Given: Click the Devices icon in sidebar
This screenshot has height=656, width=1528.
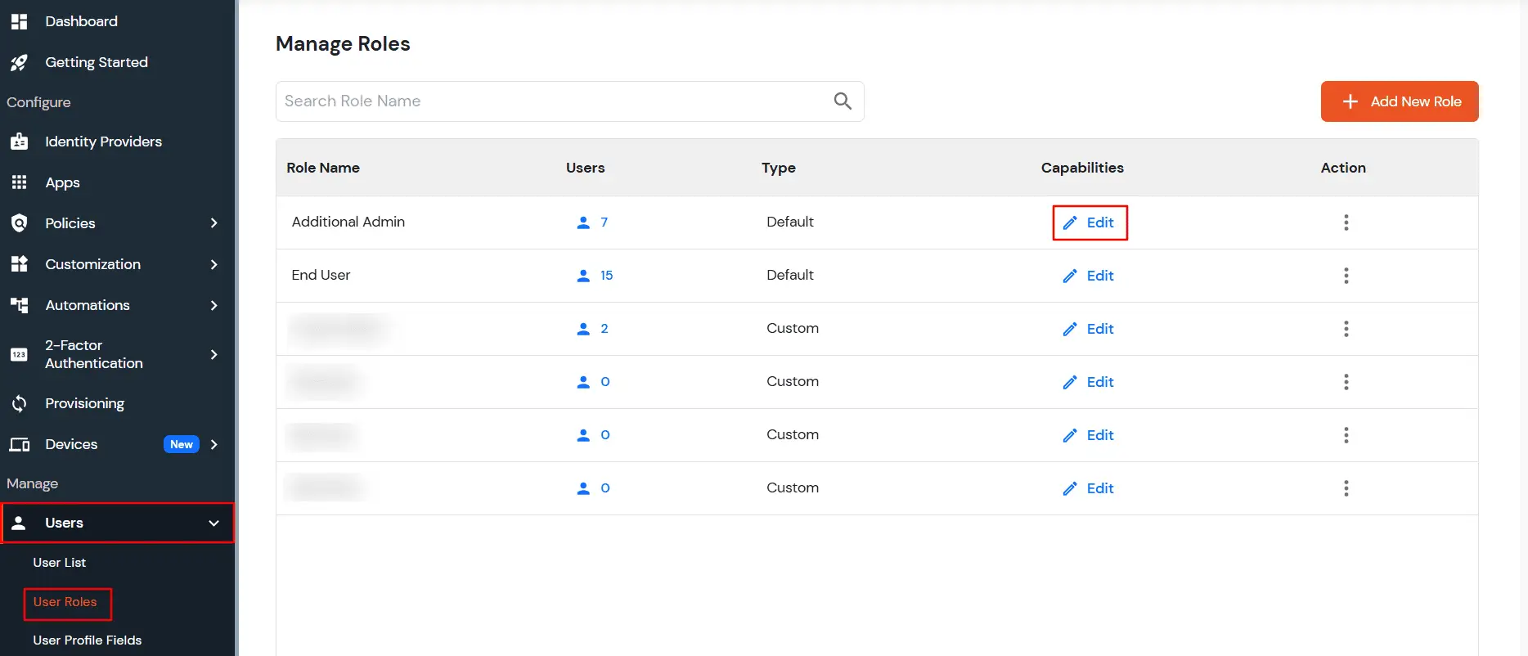Looking at the screenshot, I should point(20,444).
